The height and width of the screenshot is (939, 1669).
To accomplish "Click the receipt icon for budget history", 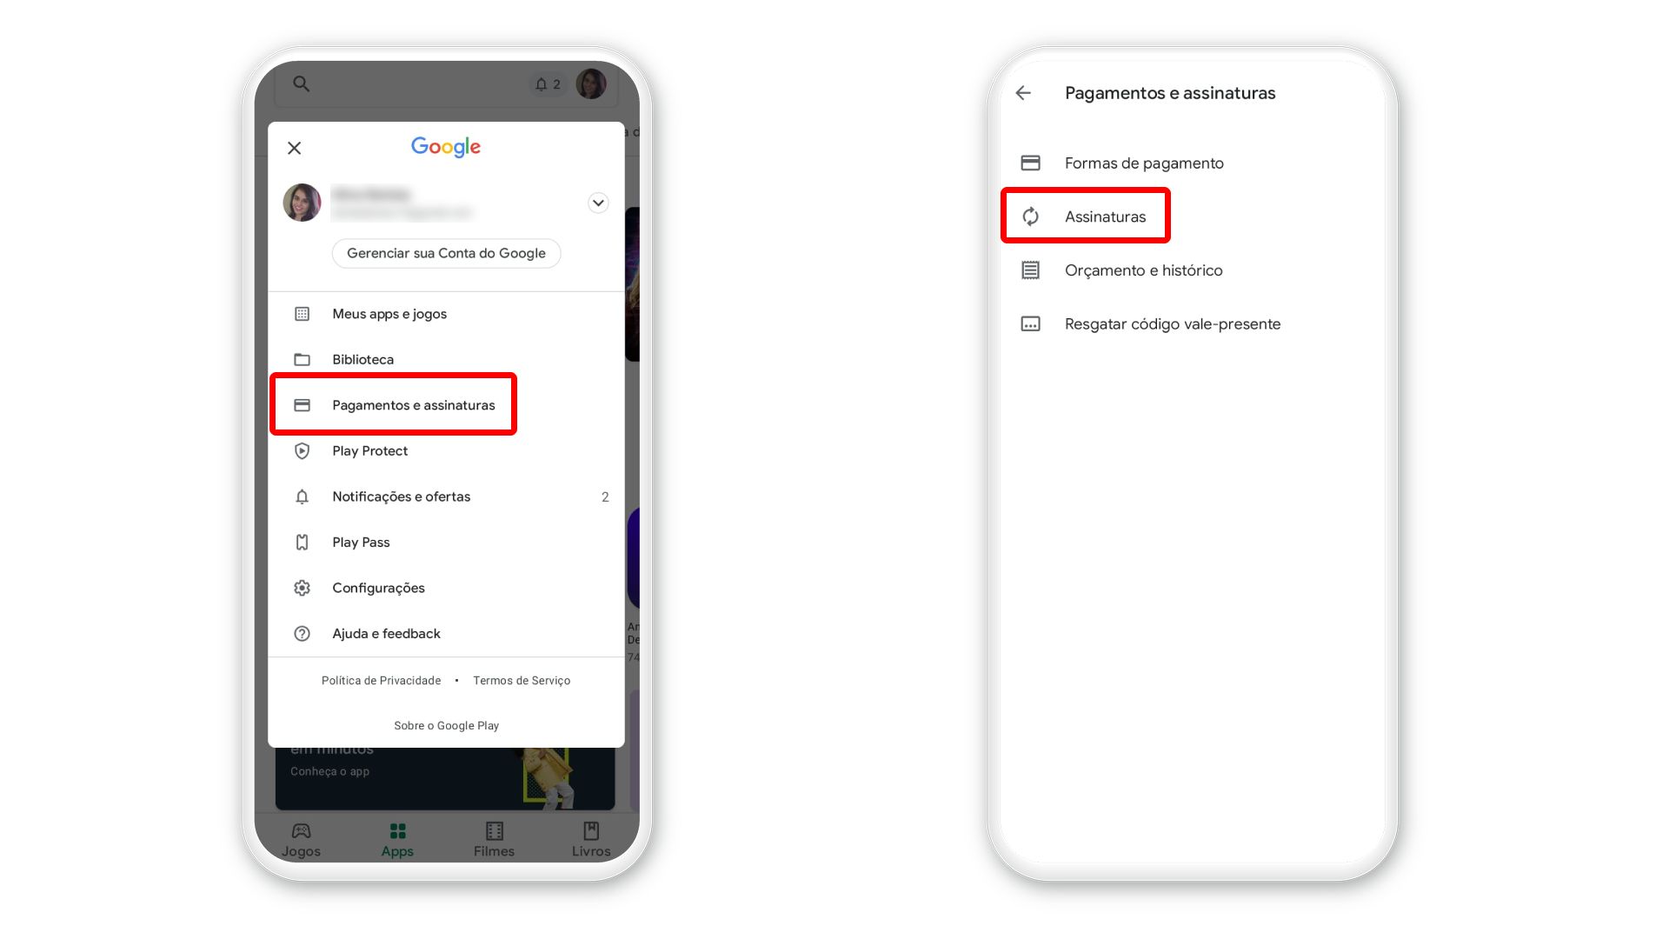I will pyautogui.click(x=1028, y=270).
